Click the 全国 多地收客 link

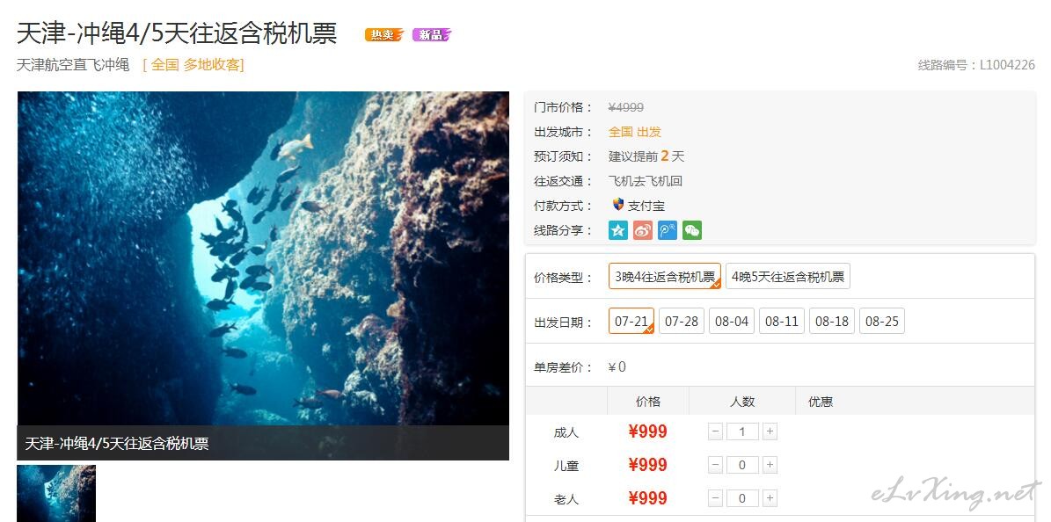pos(193,65)
